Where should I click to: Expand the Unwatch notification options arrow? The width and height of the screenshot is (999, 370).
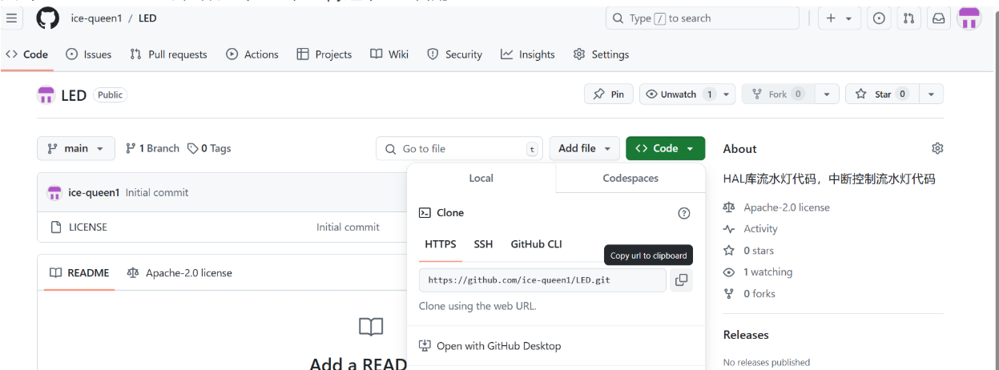[x=727, y=95]
